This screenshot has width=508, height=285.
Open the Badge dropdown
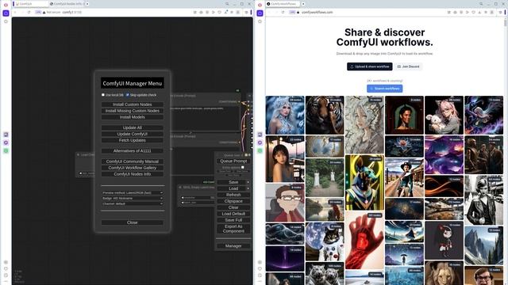point(133,199)
